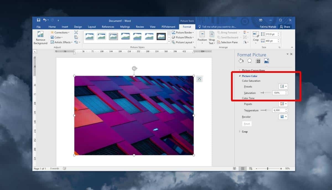Click the Saturation percentage input field
Screen dimensions: 332x190
[278, 93]
